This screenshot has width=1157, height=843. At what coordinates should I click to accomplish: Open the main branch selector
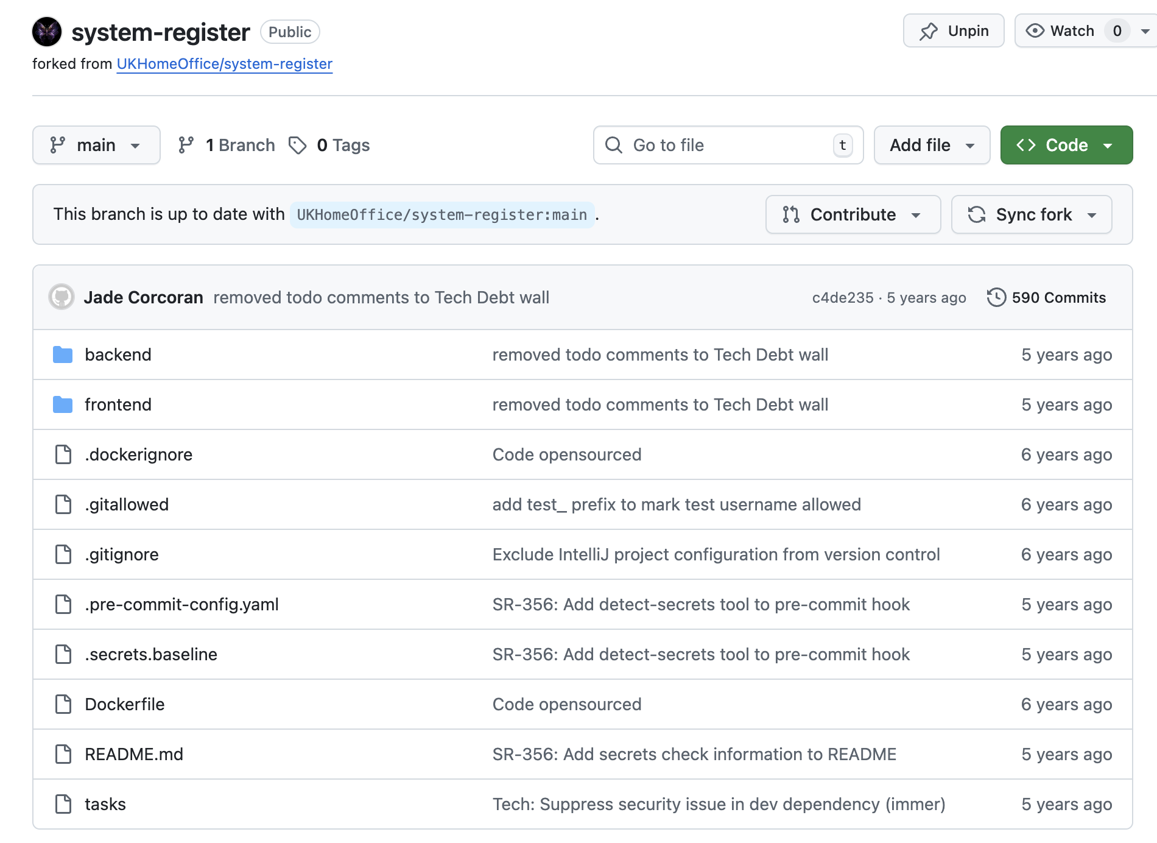[x=96, y=145]
